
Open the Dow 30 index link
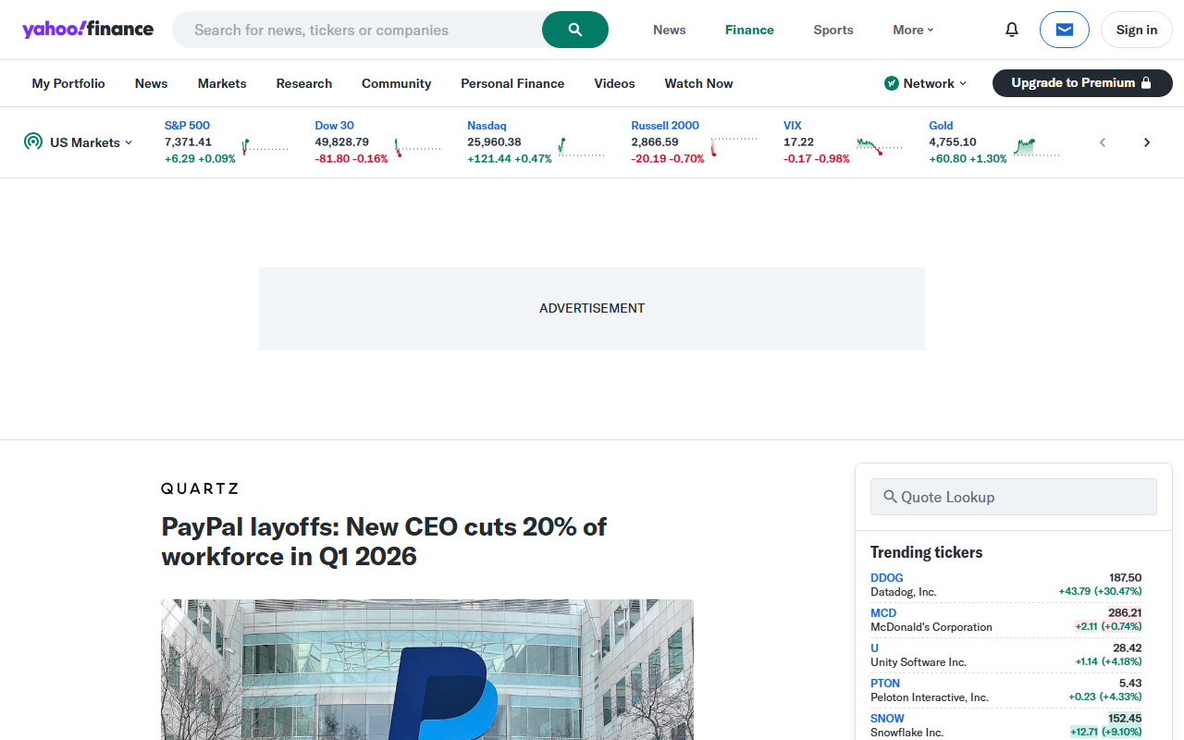tap(334, 125)
